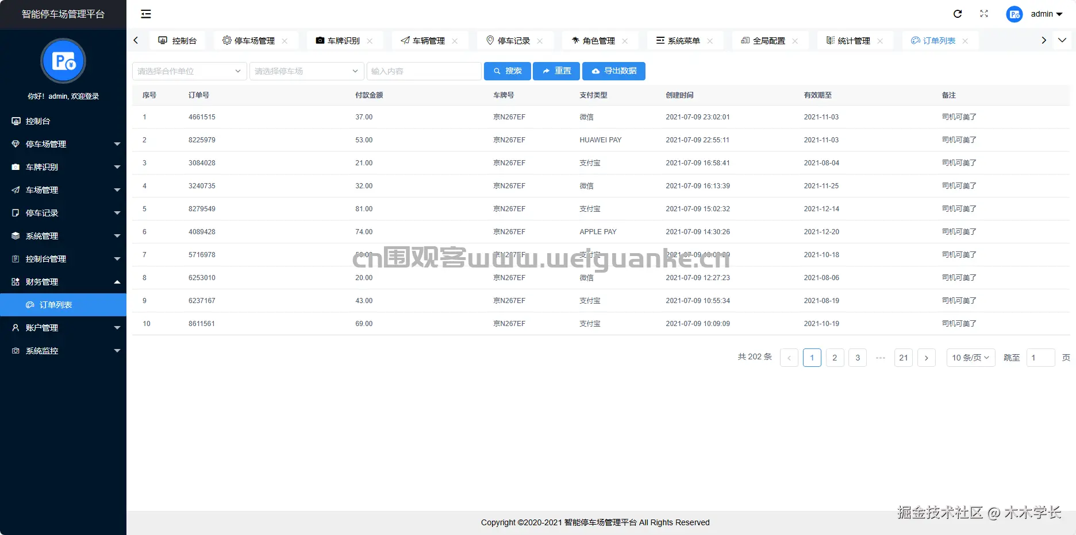Open the admin user dropdown
The height and width of the screenshot is (535, 1076).
[x=1047, y=14]
